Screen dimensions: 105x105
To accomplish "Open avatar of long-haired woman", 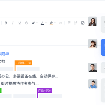I will click(92, 21).
